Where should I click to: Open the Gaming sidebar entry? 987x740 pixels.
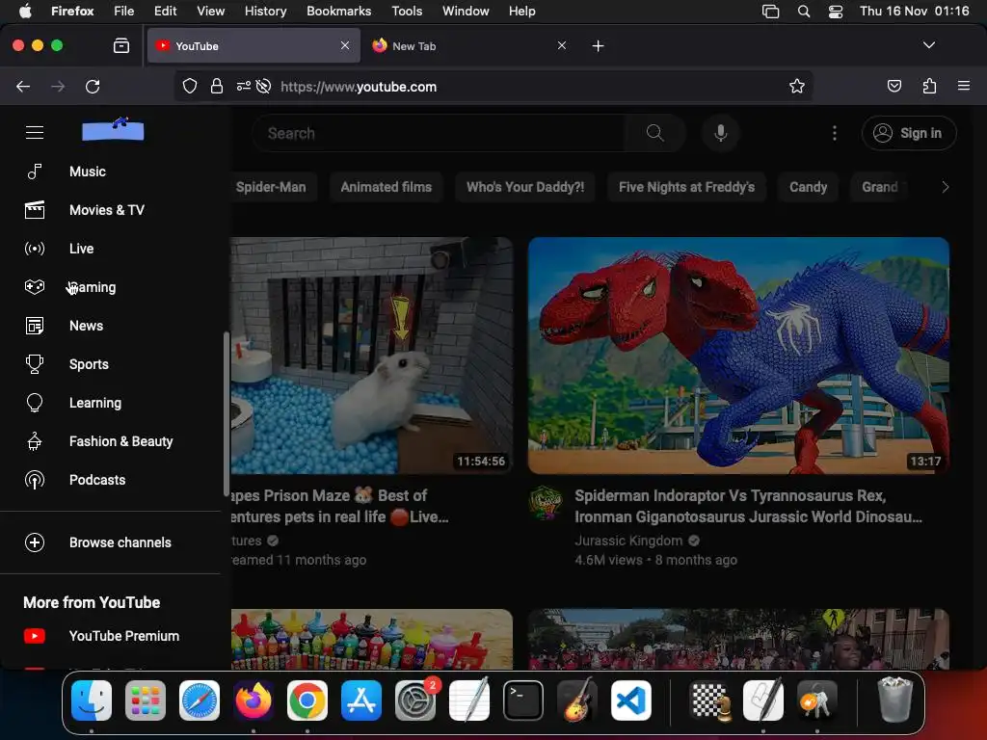point(93,287)
